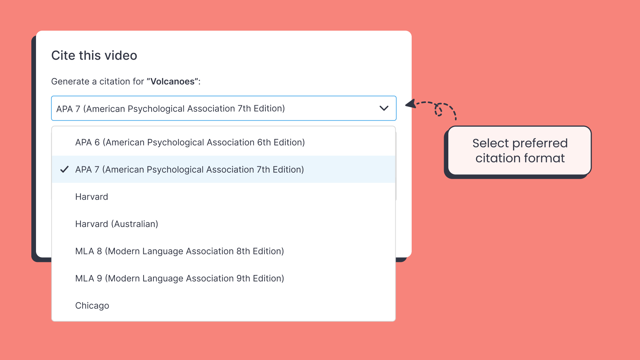Select APA 6 citation format

pyautogui.click(x=190, y=142)
